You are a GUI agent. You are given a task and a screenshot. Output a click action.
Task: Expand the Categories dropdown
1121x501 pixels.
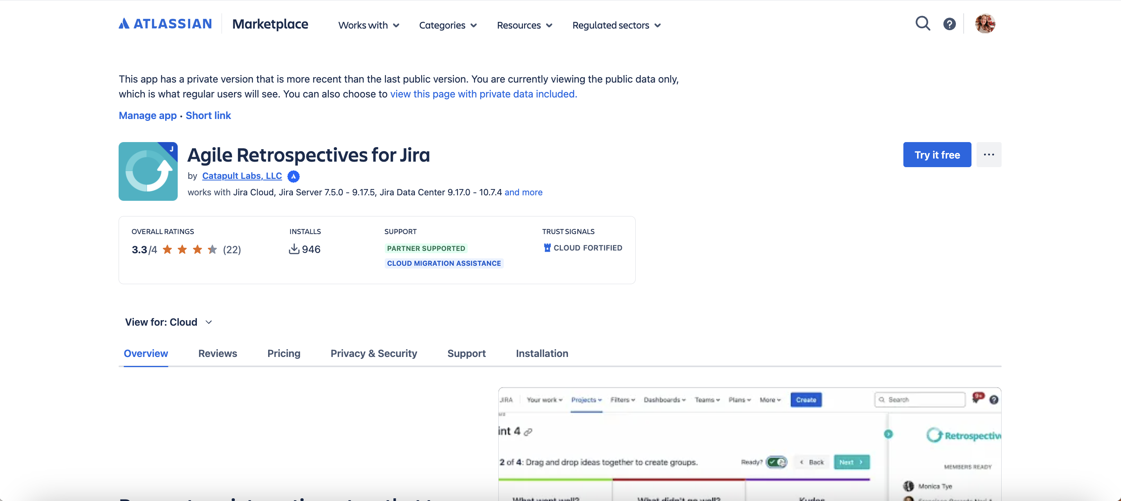click(x=447, y=25)
